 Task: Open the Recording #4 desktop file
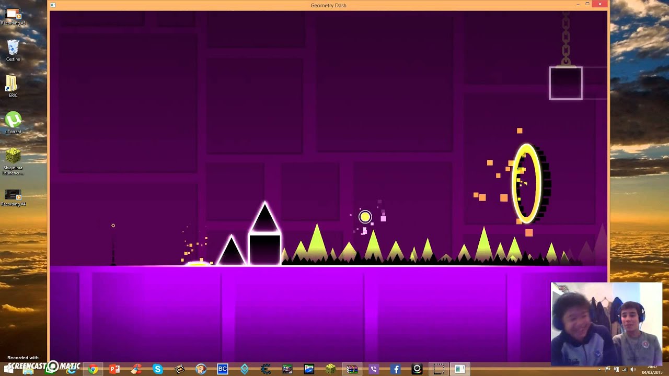[x=13, y=197]
